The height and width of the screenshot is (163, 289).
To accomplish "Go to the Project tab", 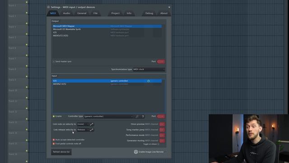I will pyautogui.click(x=116, y=13).
